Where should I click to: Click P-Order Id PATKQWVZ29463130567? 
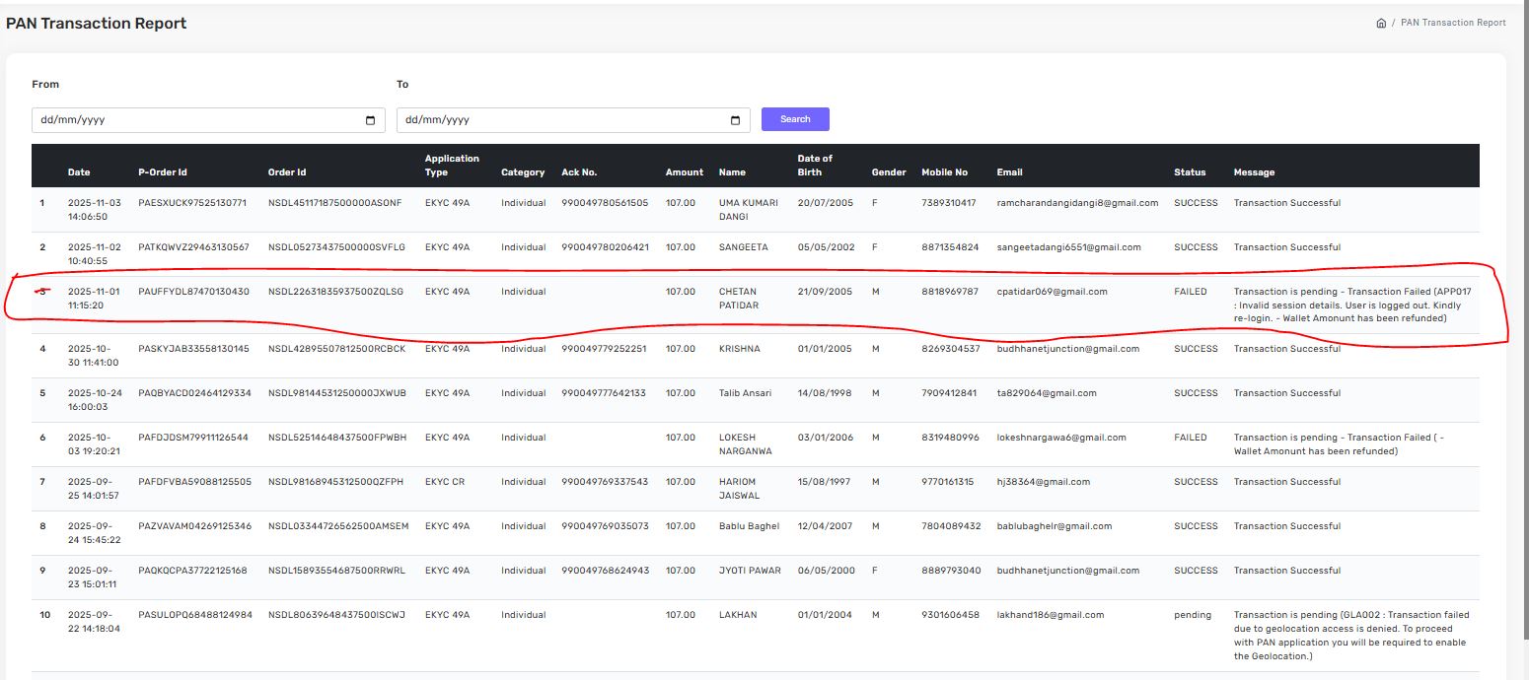pos(193,247)
